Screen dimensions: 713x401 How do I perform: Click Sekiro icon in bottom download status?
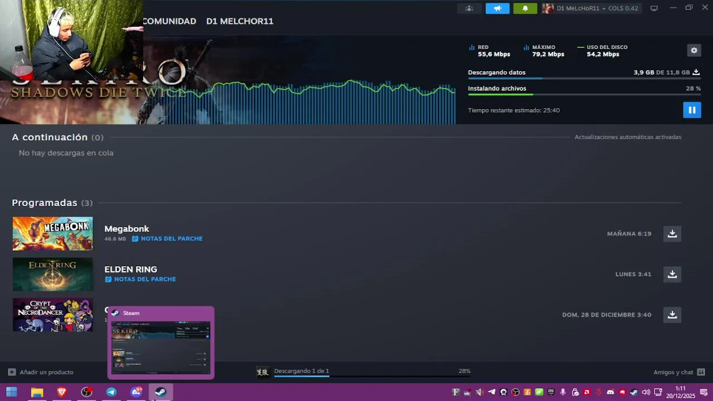tap(262, 371)
